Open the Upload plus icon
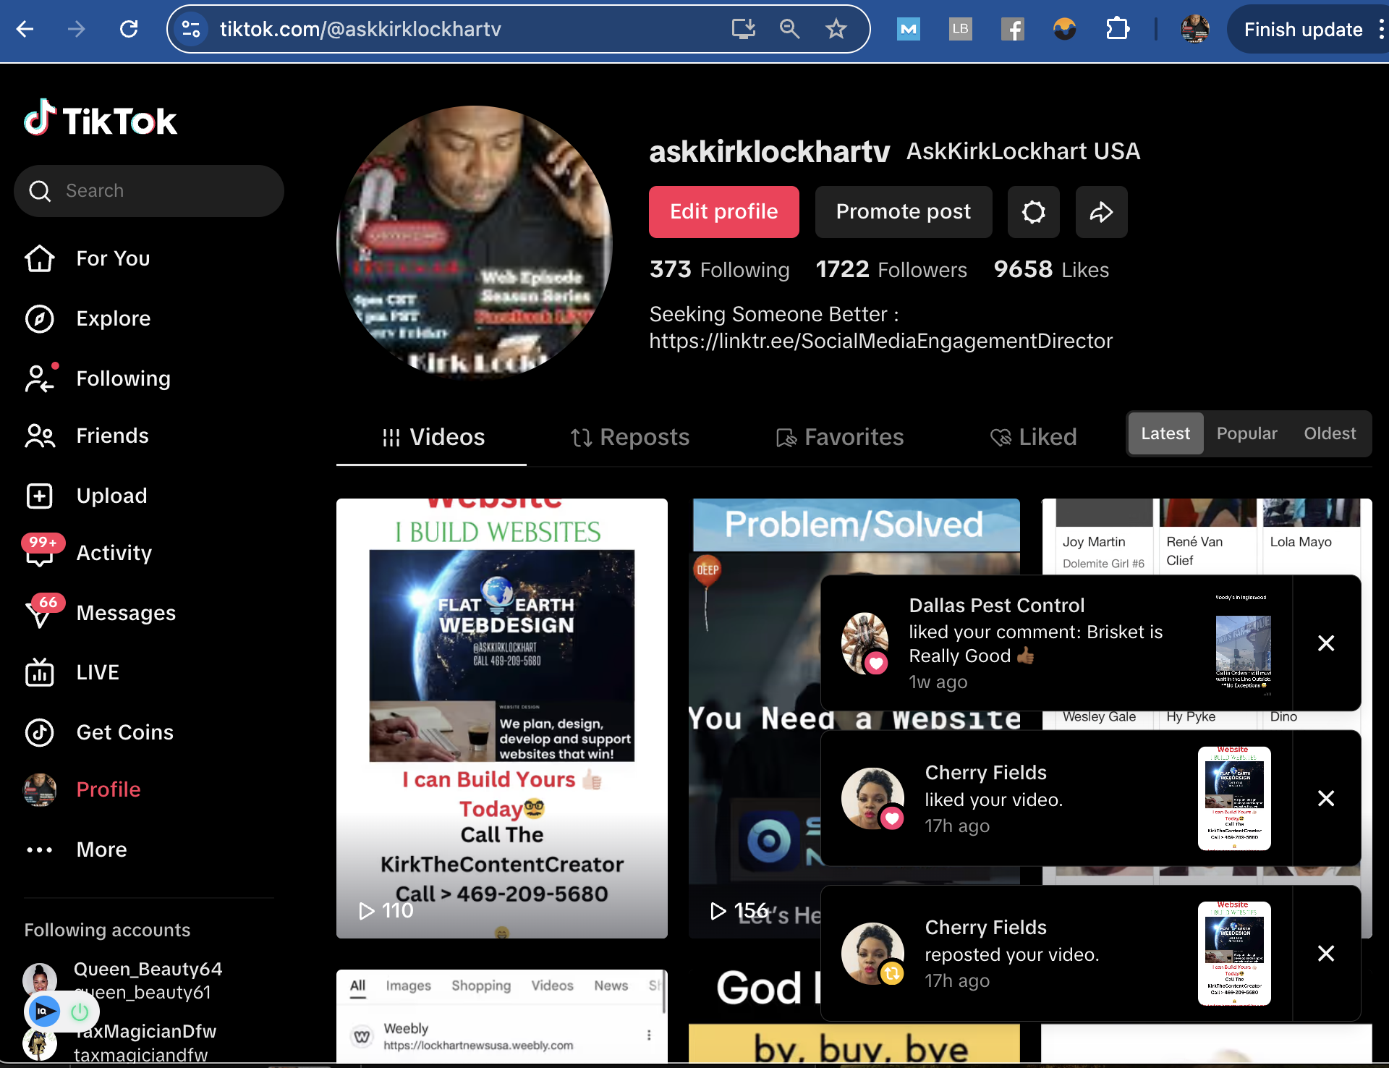This screenshot has width=1389, height=1068. (40, 496)
